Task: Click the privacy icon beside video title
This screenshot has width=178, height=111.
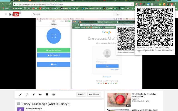Action: [19, 104]
